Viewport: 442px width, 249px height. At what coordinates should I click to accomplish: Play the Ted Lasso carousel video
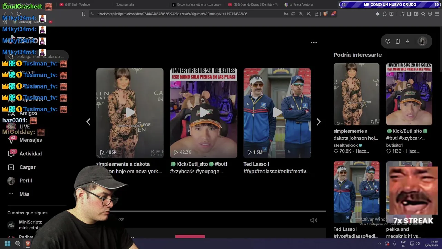coord(277,113)
